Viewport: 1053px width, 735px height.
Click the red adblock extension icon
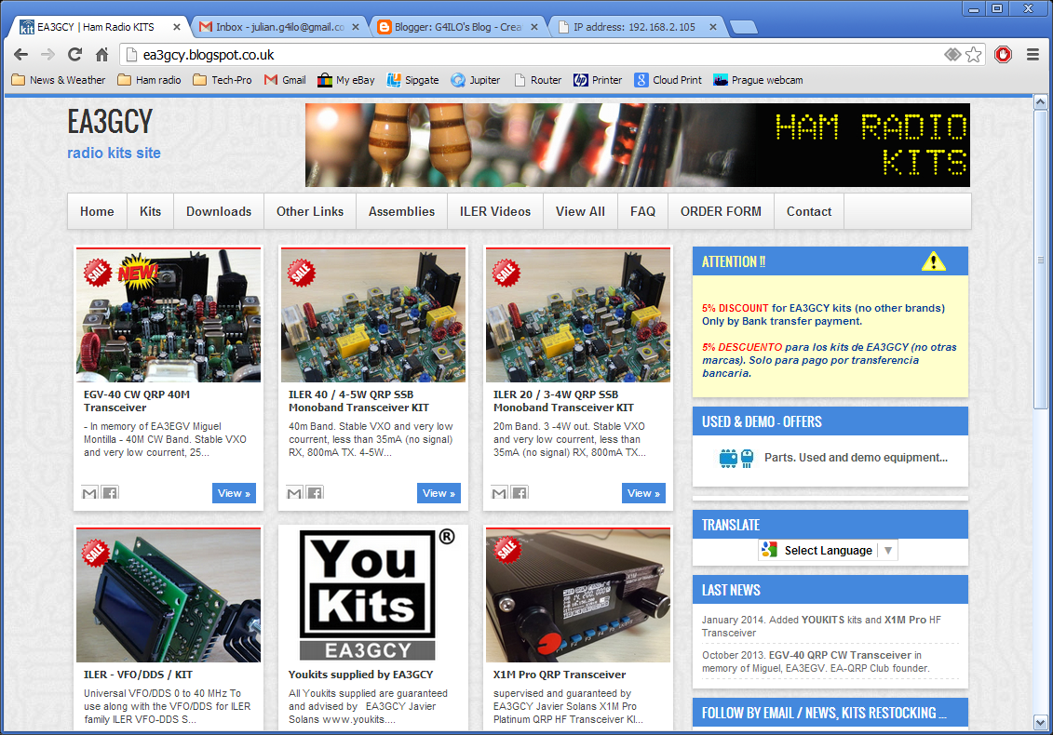coord(1004,55)
